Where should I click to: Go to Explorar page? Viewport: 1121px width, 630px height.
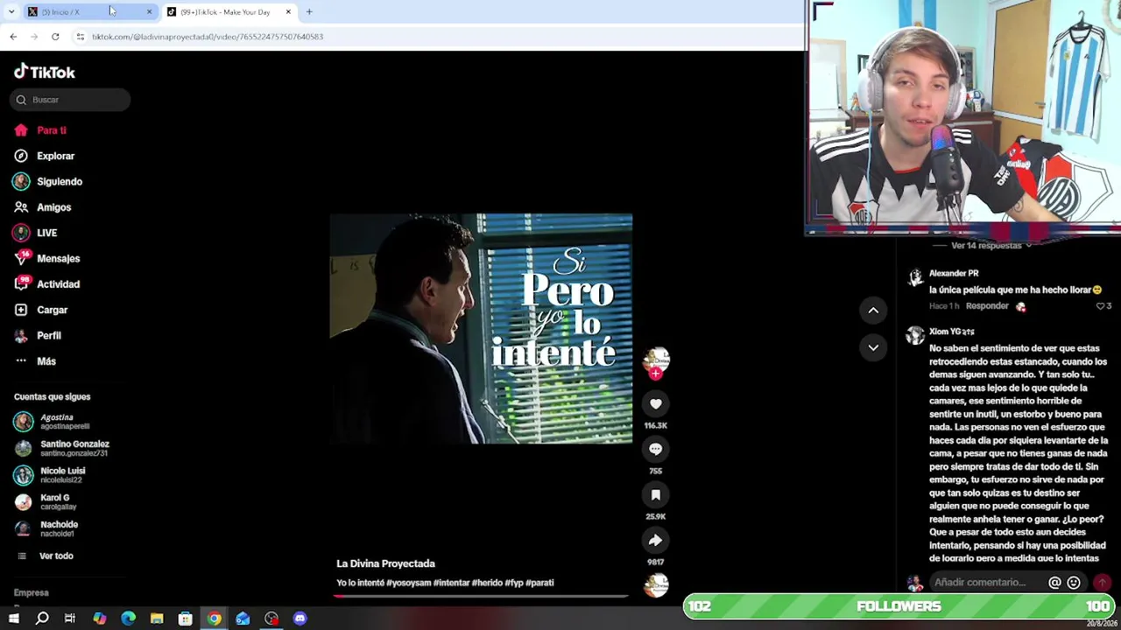pyautogui.click(x=55, y=156)
